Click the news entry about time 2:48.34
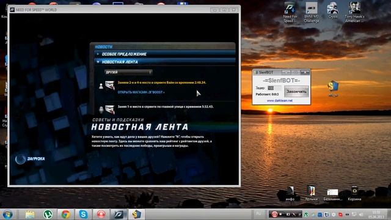The height and width of the screenshot is (220, 391). [x=162, y=82]
